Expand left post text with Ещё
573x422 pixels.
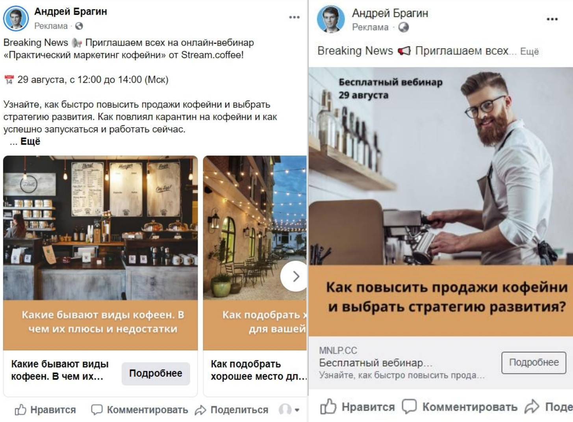(x=30, y=141)
